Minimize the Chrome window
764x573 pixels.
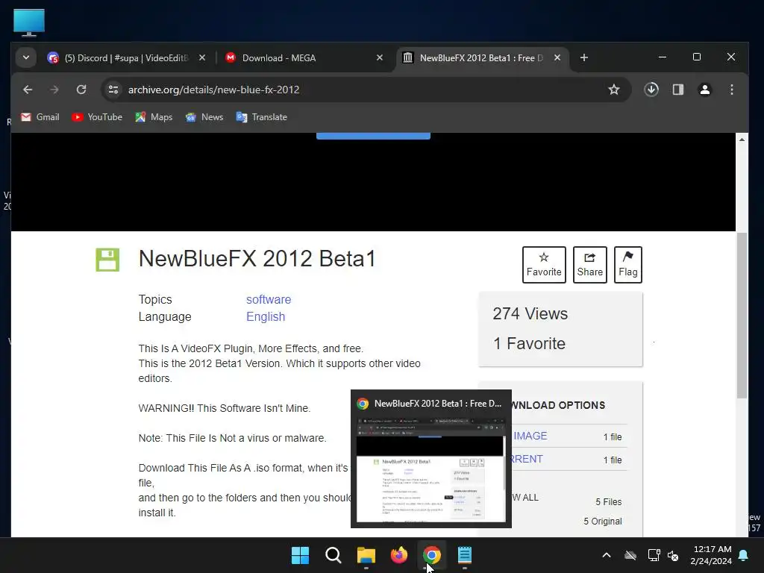point(663,57)
